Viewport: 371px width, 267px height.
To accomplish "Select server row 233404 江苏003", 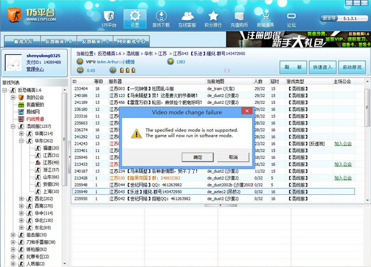I will coord(214,89).
